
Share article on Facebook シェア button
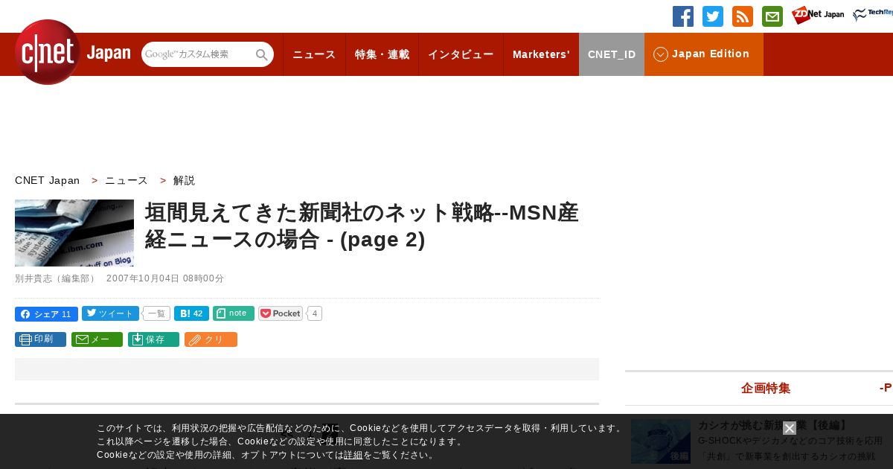(x=46, y=314)
